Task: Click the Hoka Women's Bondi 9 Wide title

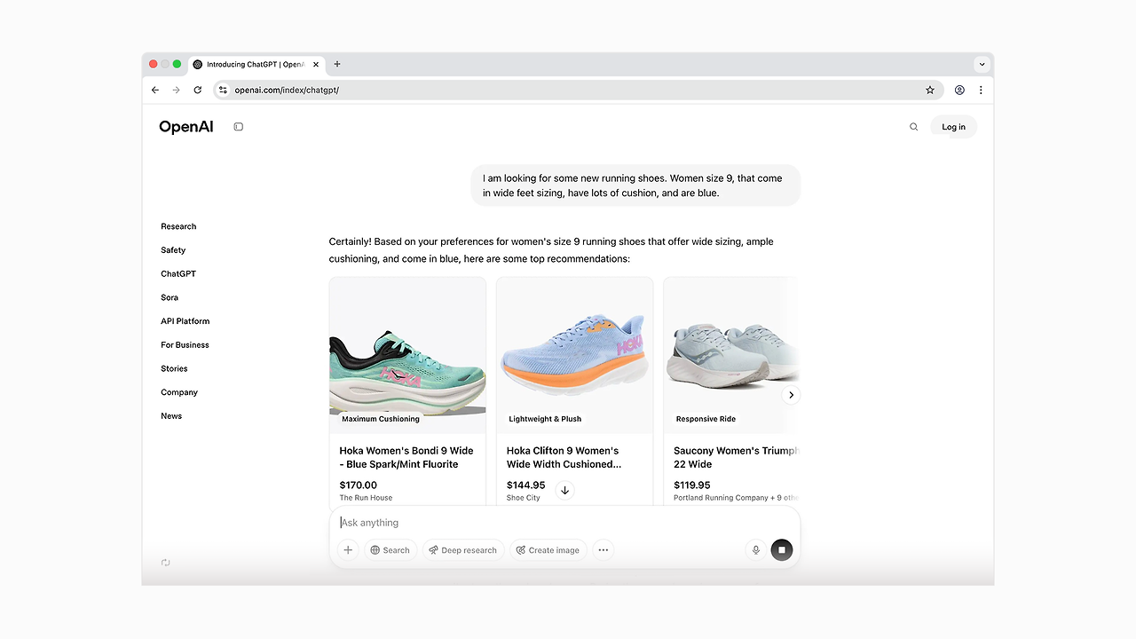Action: pos(406,457)
